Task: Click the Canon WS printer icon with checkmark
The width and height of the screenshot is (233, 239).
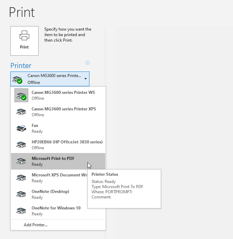Action: (x=21, y=95)
